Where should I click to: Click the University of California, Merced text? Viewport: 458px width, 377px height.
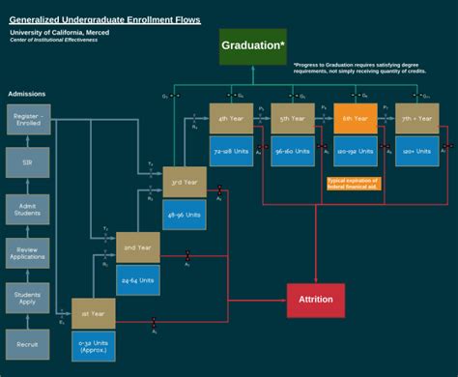[60, 33]
